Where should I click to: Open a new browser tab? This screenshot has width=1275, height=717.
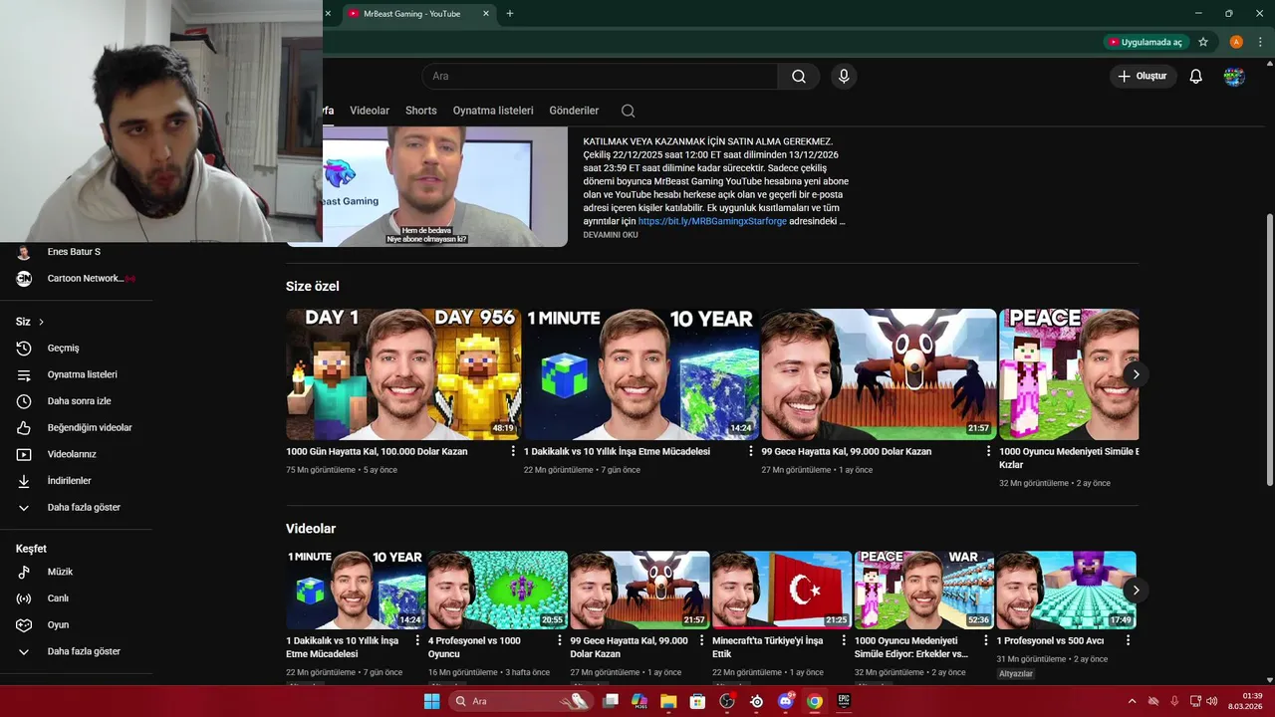(510, 14)
